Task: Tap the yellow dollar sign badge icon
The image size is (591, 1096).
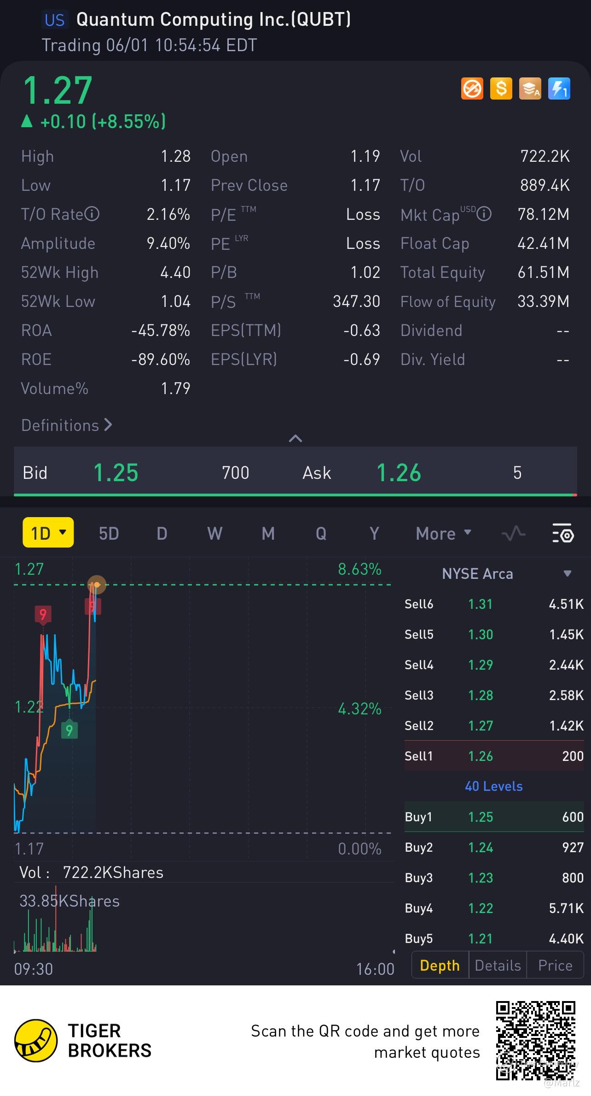Action: (x=501, y=88)
